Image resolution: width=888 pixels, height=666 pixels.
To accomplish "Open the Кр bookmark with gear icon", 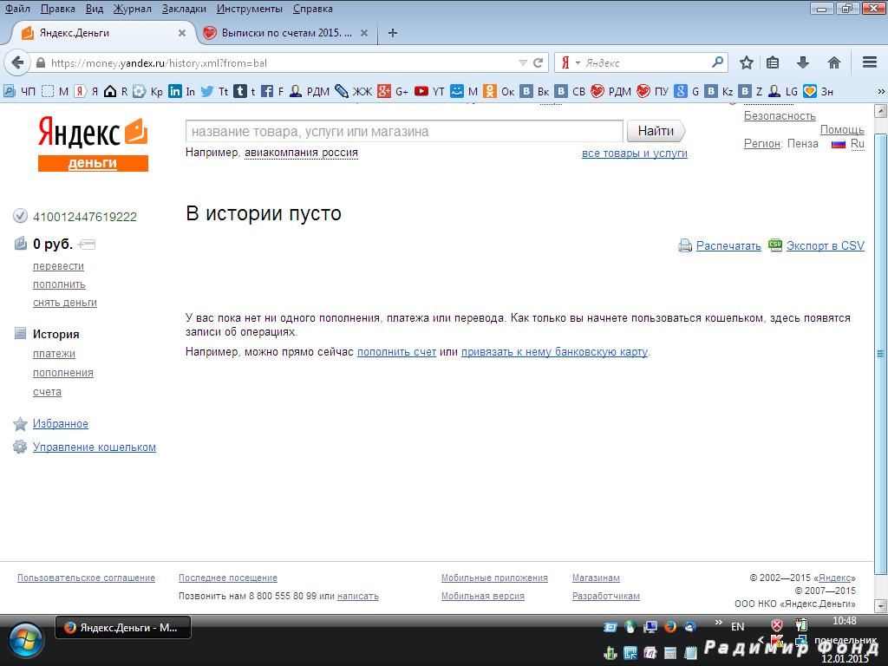I will coord(147,91).
